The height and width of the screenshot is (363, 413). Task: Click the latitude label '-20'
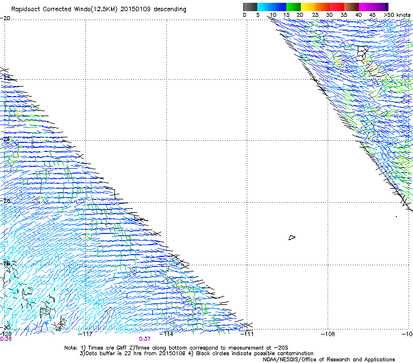coord(5,18)
